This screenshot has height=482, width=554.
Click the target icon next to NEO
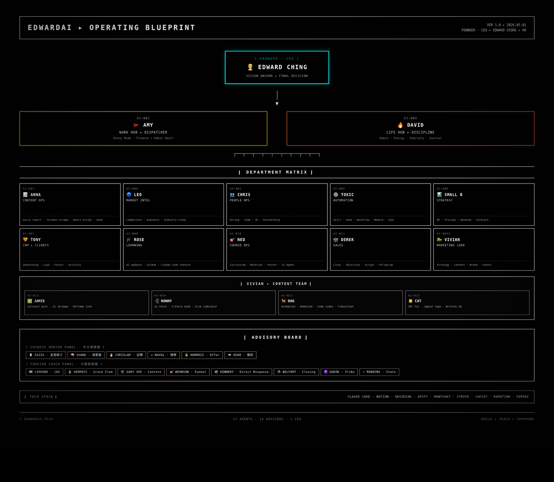tap(232, 240)
